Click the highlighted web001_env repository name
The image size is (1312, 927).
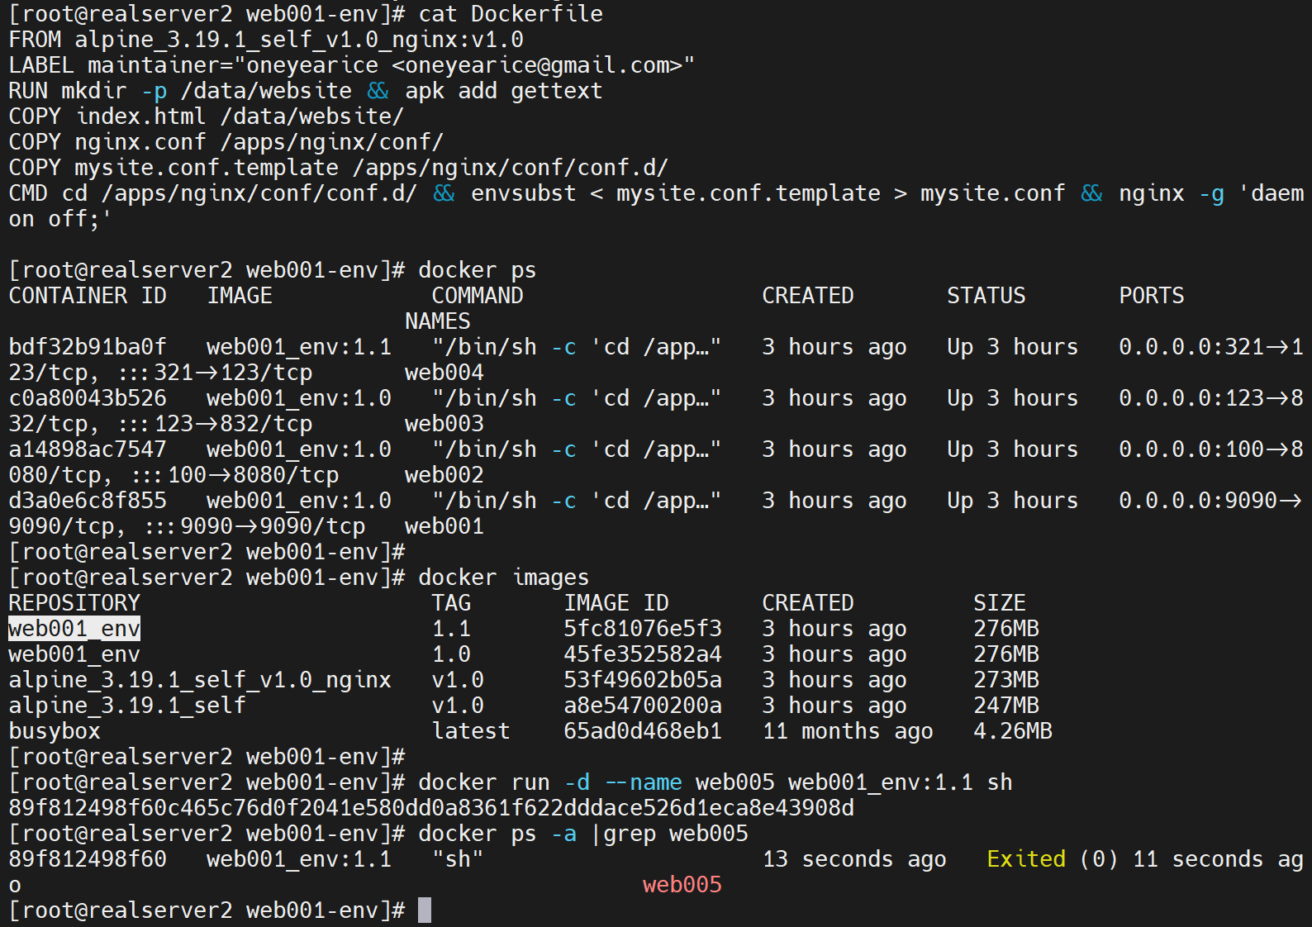[74, 629]
